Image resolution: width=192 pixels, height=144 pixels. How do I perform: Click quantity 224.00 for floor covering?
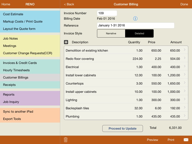[137, 59]
